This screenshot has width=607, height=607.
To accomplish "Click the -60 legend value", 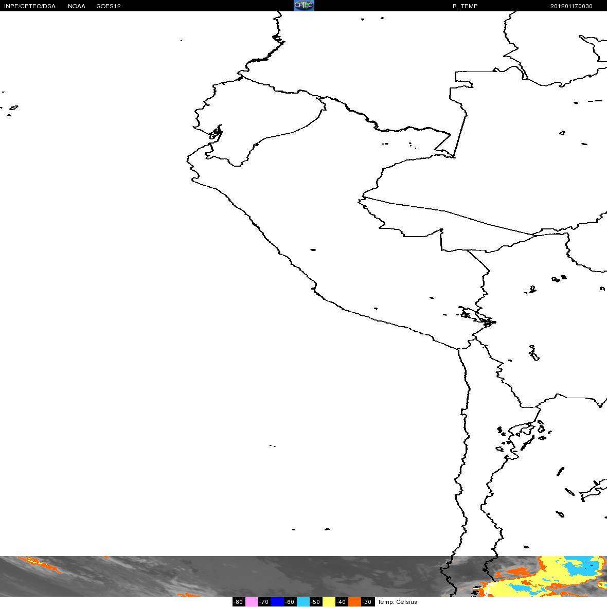I will tap(290, 602).
